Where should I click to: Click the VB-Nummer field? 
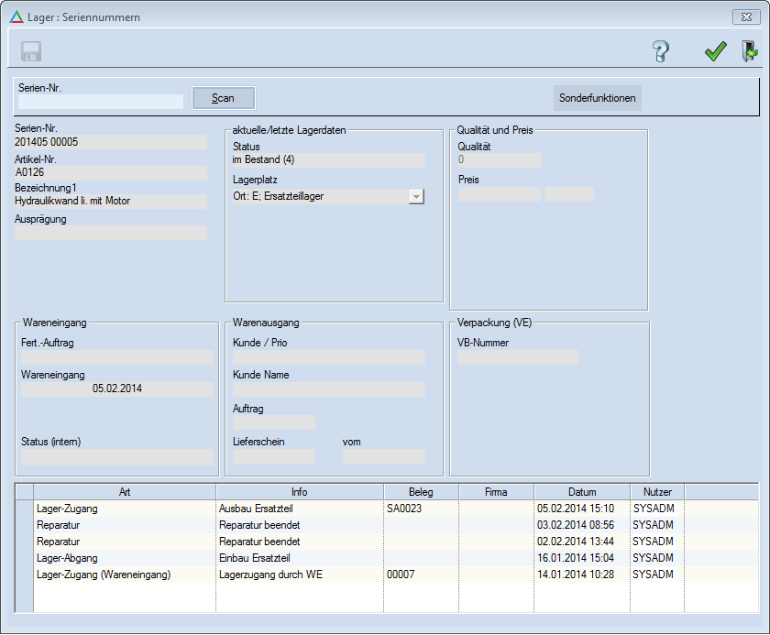tap(518, 357)
